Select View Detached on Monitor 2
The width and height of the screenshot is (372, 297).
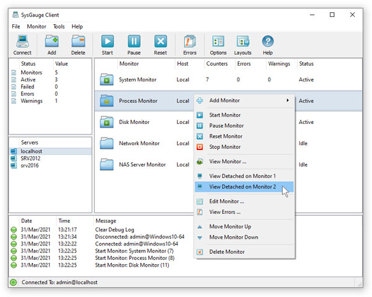(x=244, y=187)
